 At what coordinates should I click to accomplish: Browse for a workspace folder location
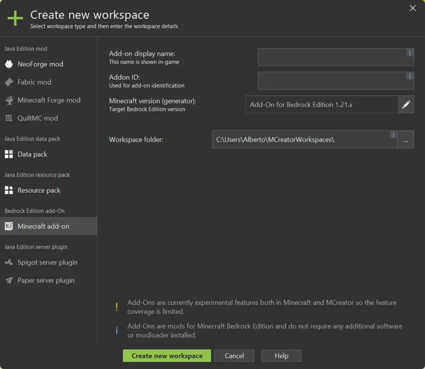[x=406, y=139]
